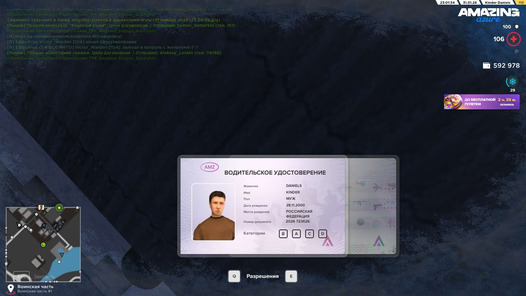This screenshot has width=526, height=296.
Task: Click the green L marker on minimap
Action: [x=43, y=245]
